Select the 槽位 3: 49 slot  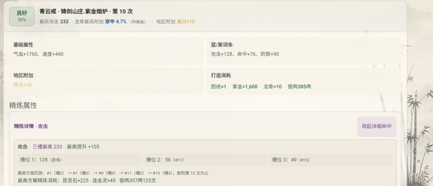tap(331, 160)
